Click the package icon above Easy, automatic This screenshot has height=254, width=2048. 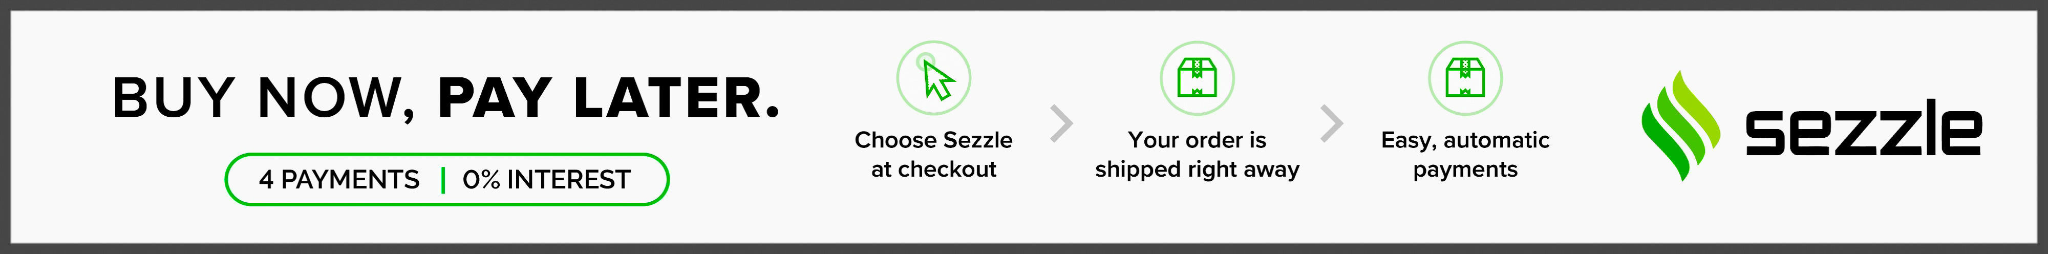click(x=1465, y=78)
